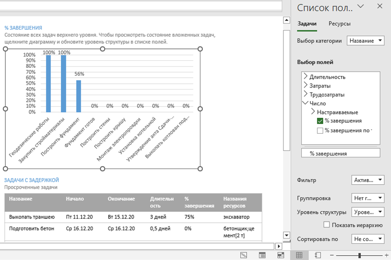Viewport: 391px width, 260px height.
Task: Select the 56% bar in the chart
Action: pyautogui.click(x=79, y=96)
